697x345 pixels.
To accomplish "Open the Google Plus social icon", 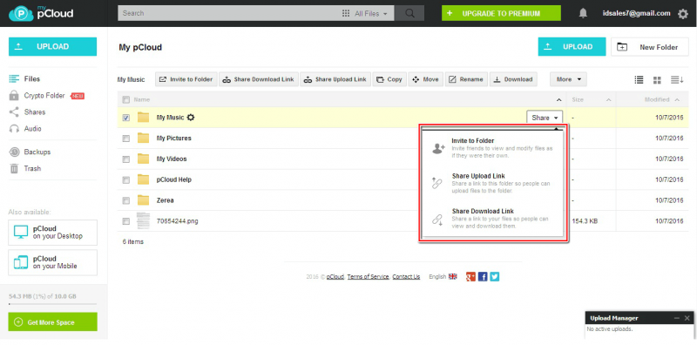I will click(x=470, y=276).
